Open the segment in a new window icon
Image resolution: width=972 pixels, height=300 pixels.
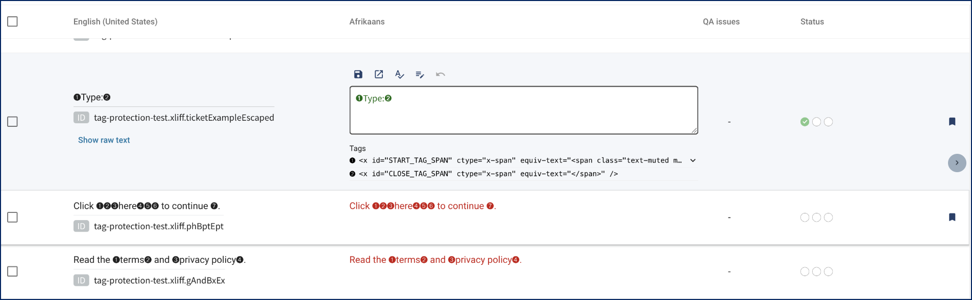click(x=379, y=74)
